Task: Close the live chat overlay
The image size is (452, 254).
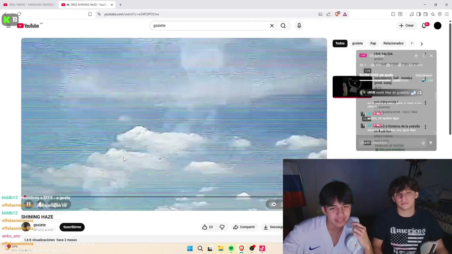Action: (x=431, y=56)
